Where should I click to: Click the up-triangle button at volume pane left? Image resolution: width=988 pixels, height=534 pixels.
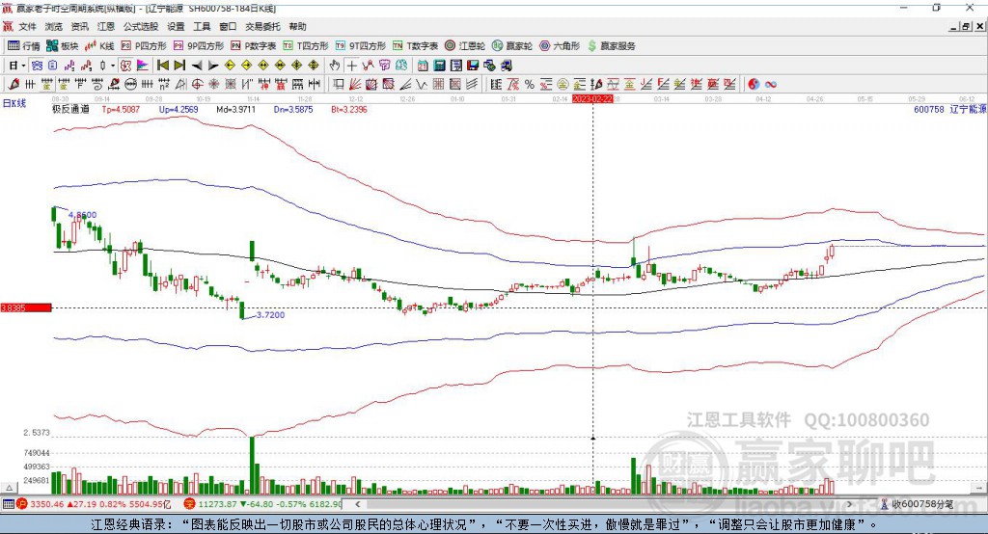click(9, 488)
